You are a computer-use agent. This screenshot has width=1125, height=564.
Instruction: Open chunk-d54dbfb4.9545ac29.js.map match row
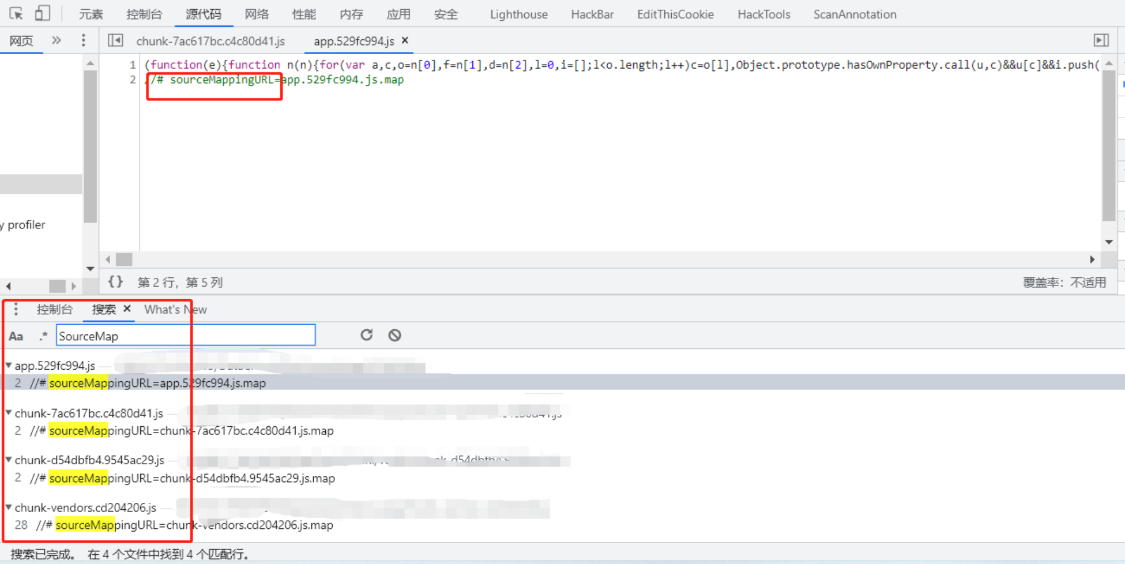[x=562, y=478]
